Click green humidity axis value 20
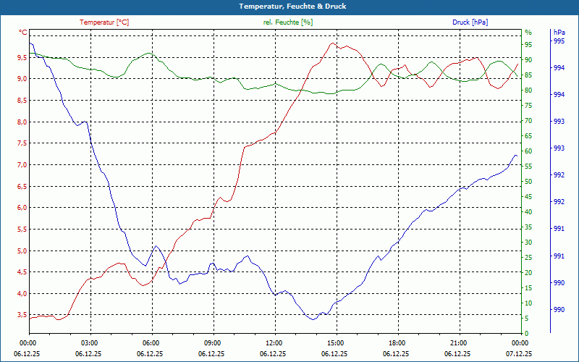The image size is (579, 362). pos(528,273)
